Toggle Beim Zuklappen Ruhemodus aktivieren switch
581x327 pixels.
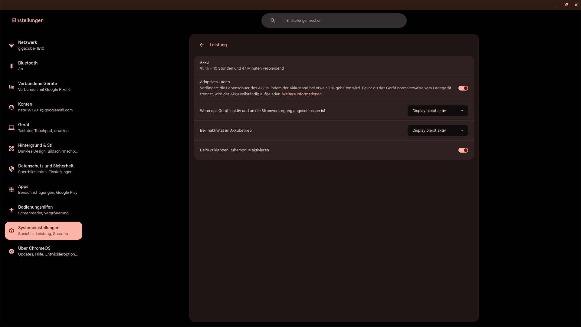click(x=463, y=150)
